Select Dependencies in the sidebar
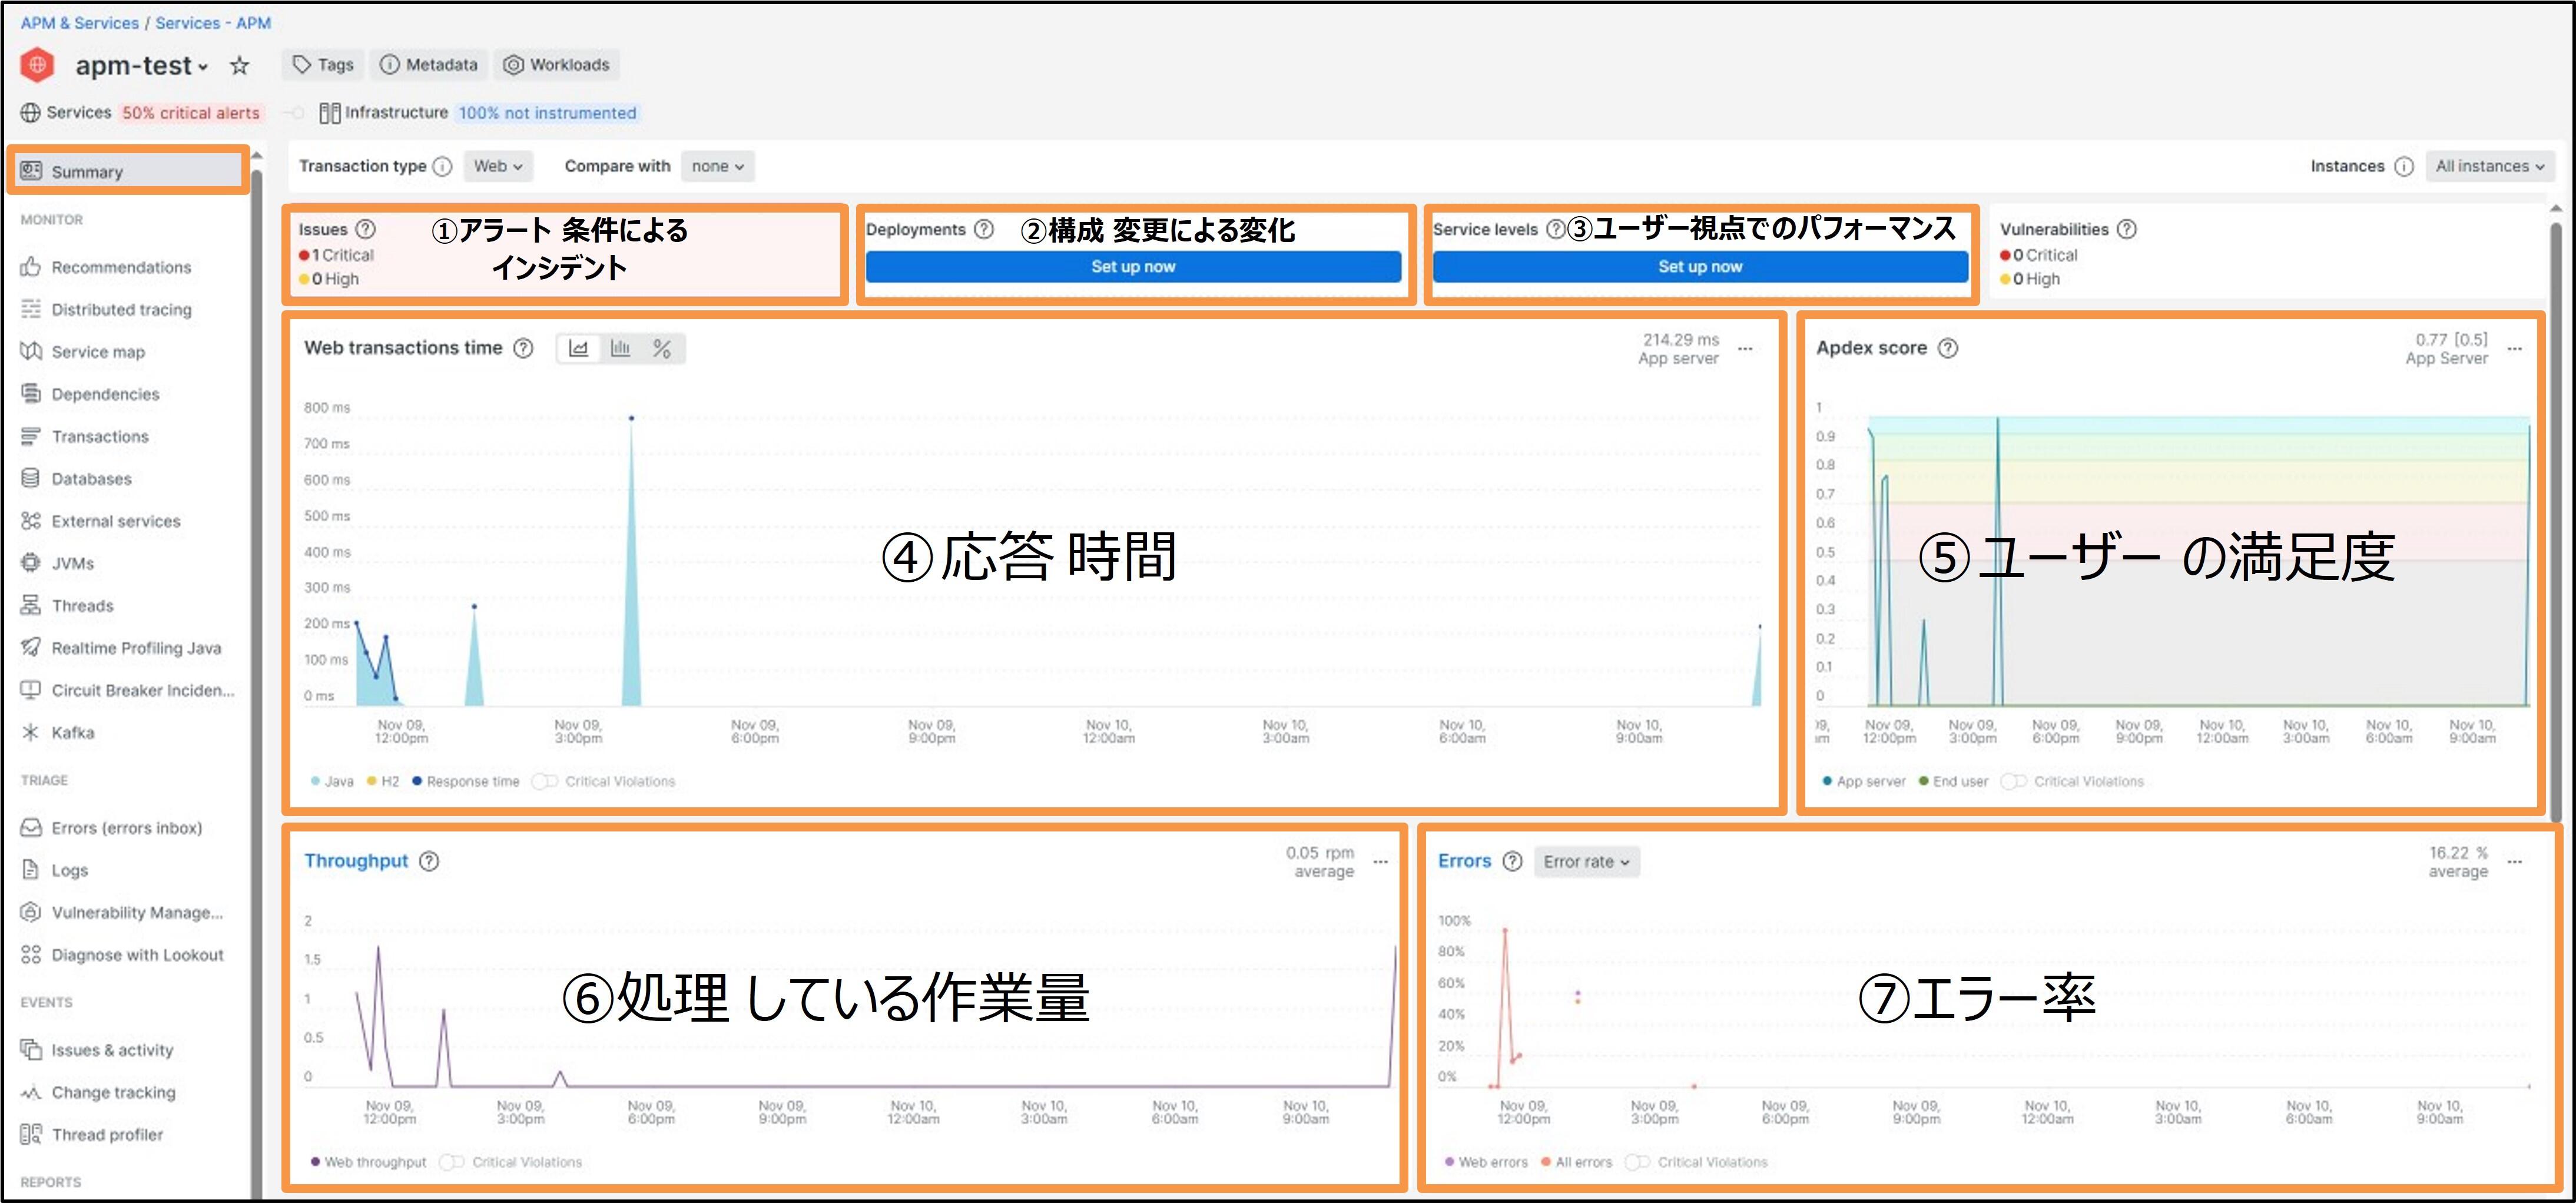Screen dimensions: 2576x1203 [x=105, y=394]
